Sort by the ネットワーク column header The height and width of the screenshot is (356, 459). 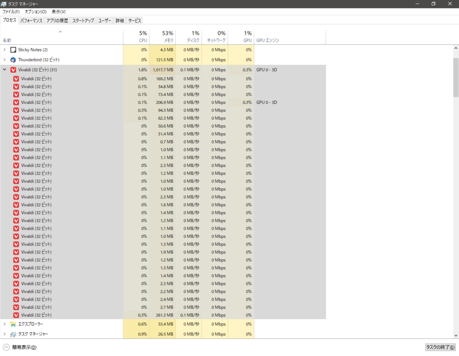point(215,37)
